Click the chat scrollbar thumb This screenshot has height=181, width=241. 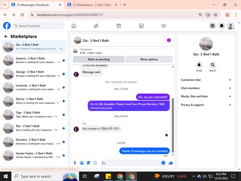pos(173,125)
